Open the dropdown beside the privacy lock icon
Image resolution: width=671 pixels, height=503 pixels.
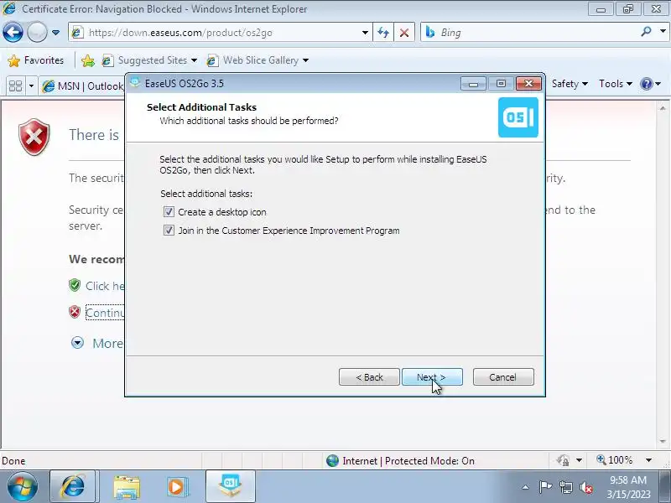[x=579, y=460]
